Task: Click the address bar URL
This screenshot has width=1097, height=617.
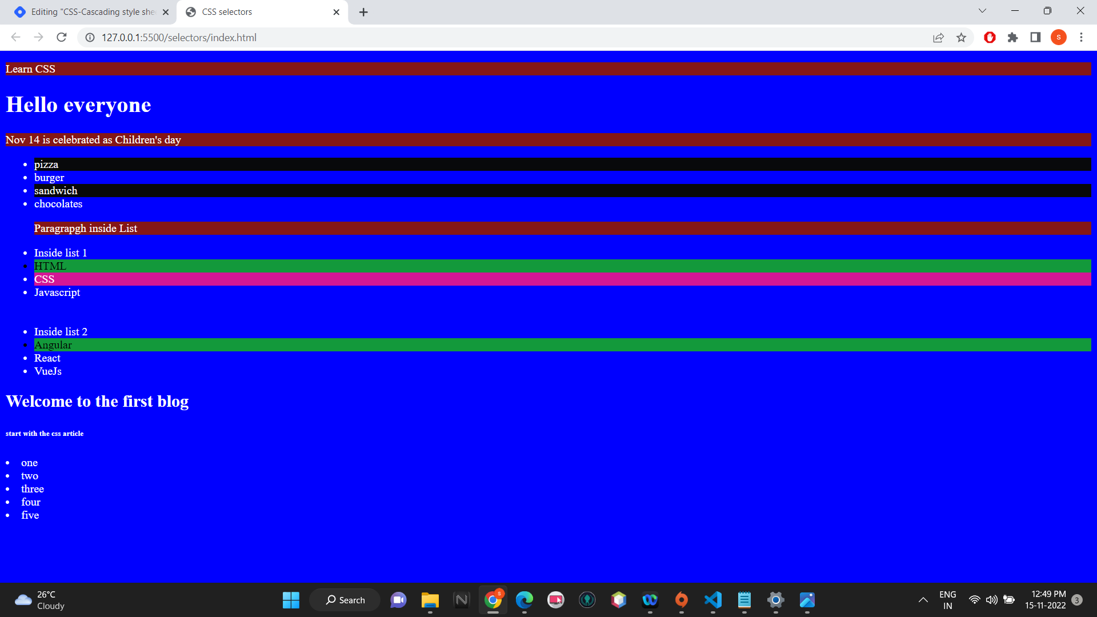Action: click(x=179, y=37)
